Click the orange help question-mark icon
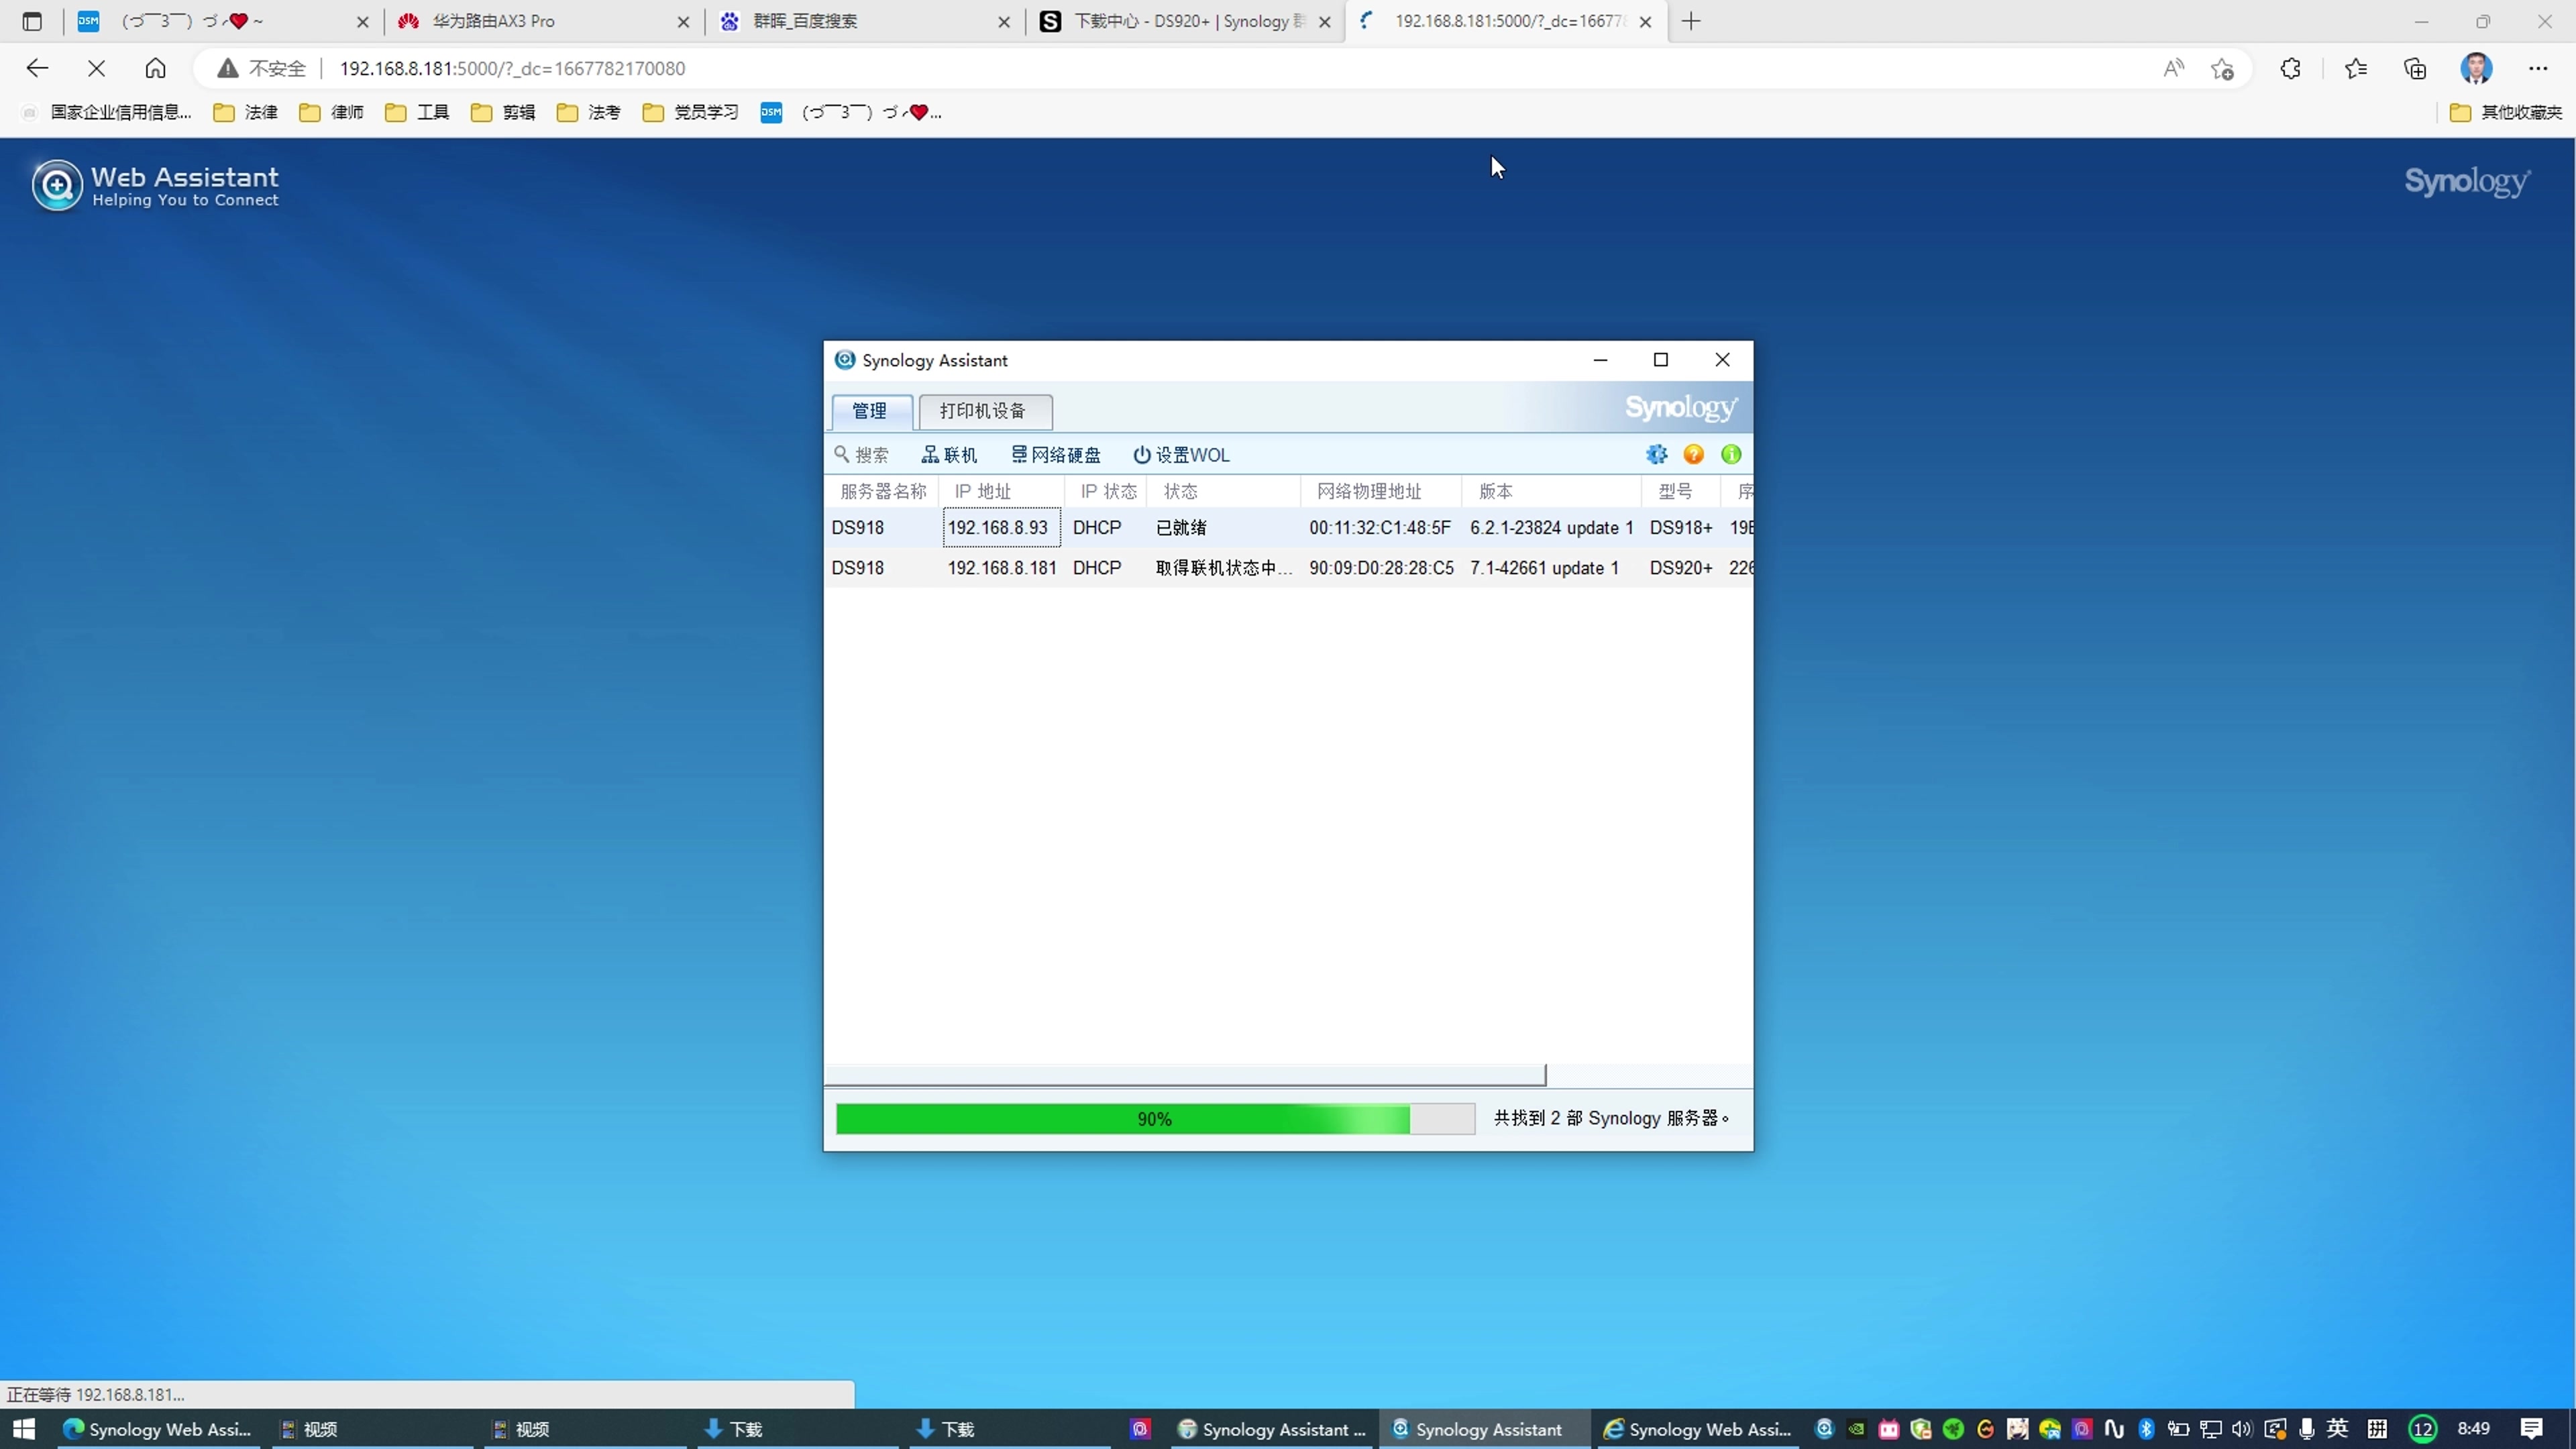 click(1694, 454)
